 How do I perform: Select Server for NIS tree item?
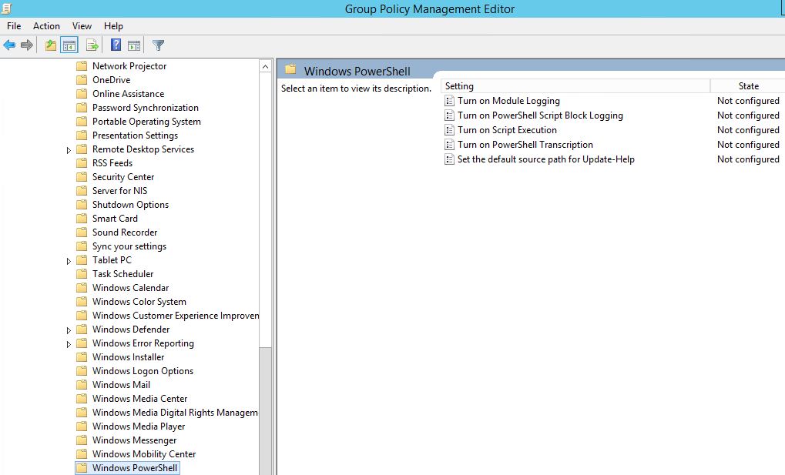click(119, 191)
